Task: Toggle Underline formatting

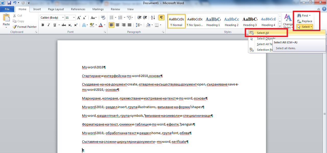Action: point(55,25)
